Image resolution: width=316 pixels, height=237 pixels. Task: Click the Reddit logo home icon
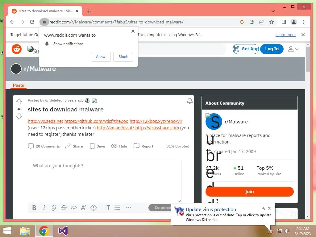(x=17, y=49)
